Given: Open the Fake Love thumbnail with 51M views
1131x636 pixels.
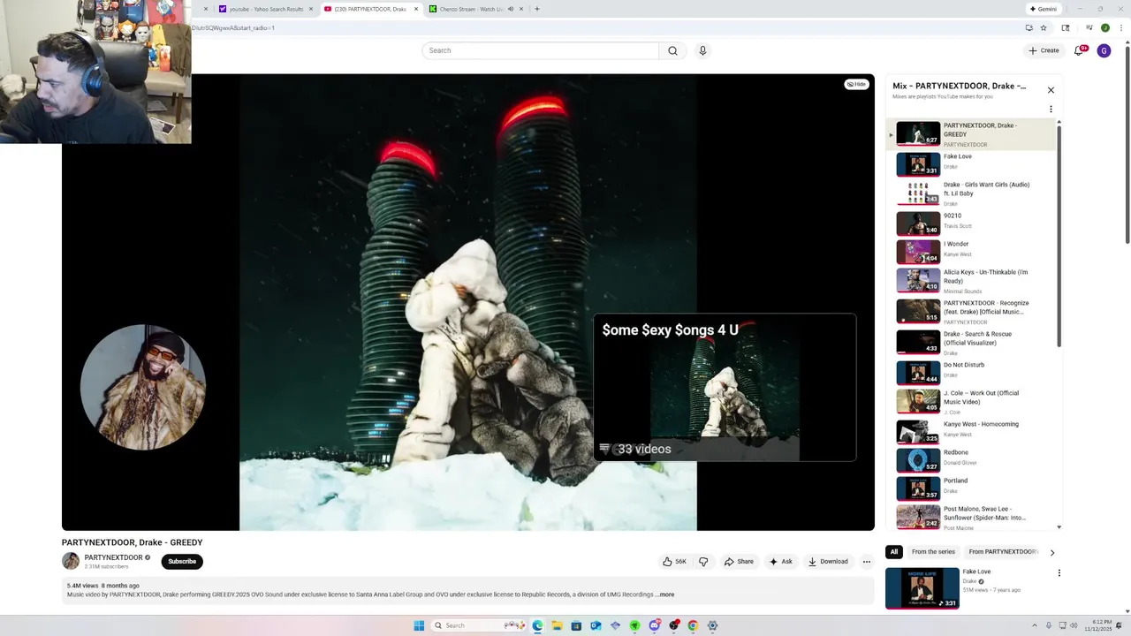Looking at the screenshot, I should 922,588.
